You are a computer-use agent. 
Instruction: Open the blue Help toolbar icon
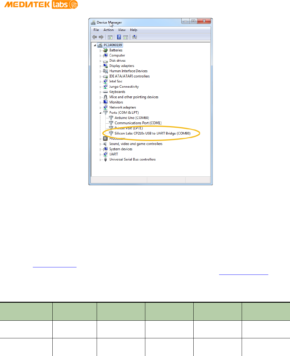pos(119,37)
